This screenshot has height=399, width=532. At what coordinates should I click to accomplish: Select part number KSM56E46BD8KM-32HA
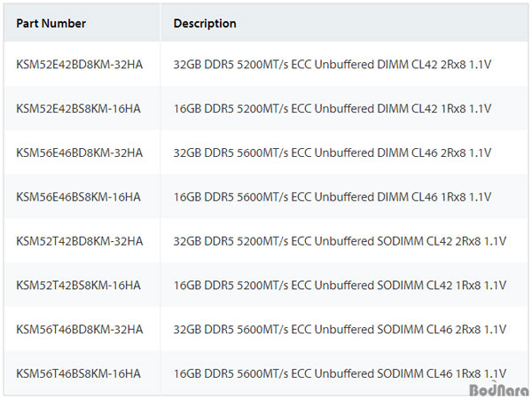click(x=80, y=153)
